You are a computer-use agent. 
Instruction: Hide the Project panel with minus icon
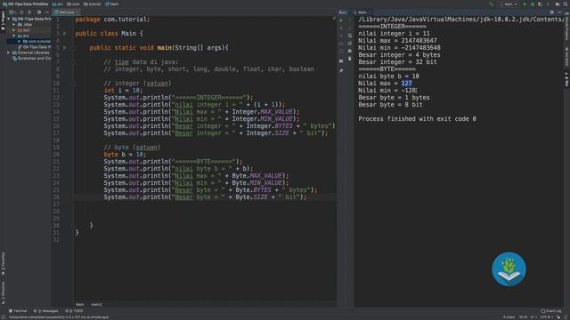point(46,12)
